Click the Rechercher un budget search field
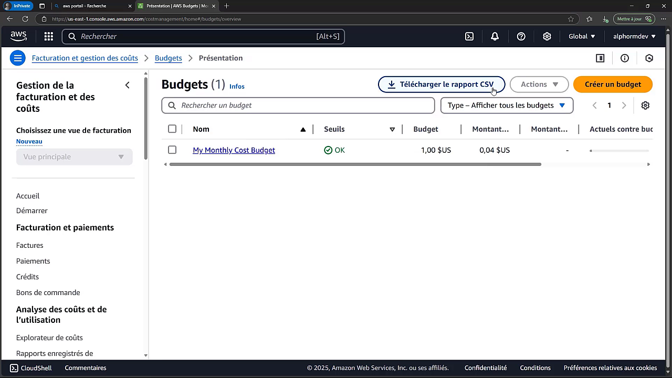Screen dimensions: 672x378 click(x=298, y=105)
